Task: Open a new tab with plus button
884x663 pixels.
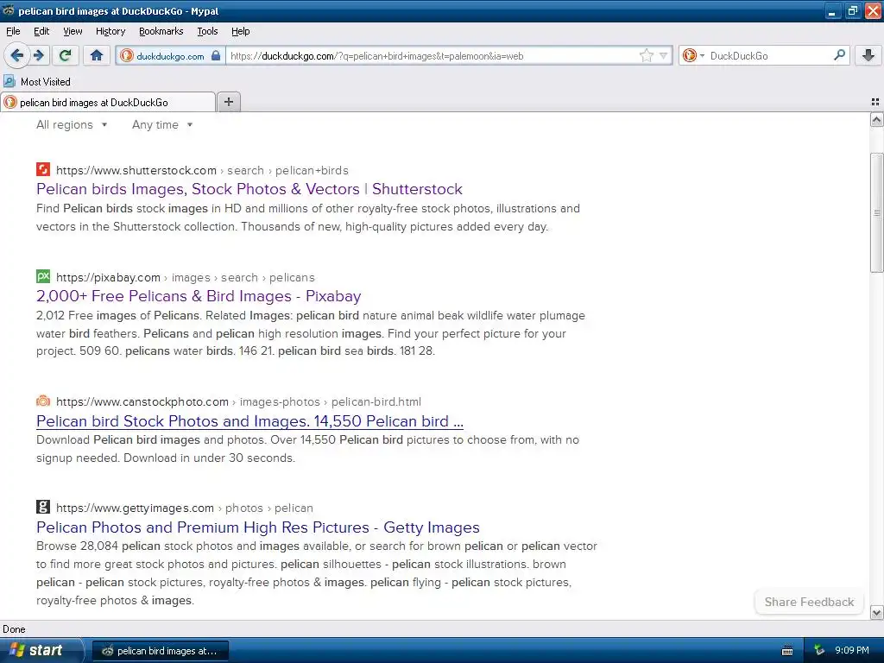Action: click(x=228, y=102)
